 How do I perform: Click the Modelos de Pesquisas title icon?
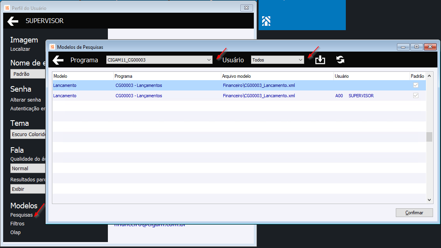(x=52, y=47)
